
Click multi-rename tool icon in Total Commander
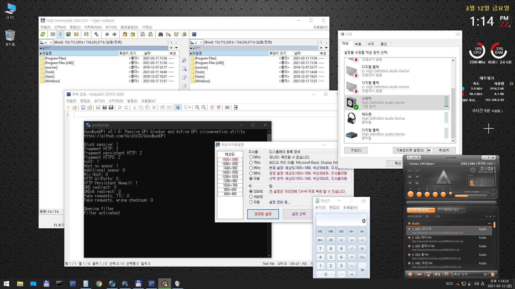[168, 34]
